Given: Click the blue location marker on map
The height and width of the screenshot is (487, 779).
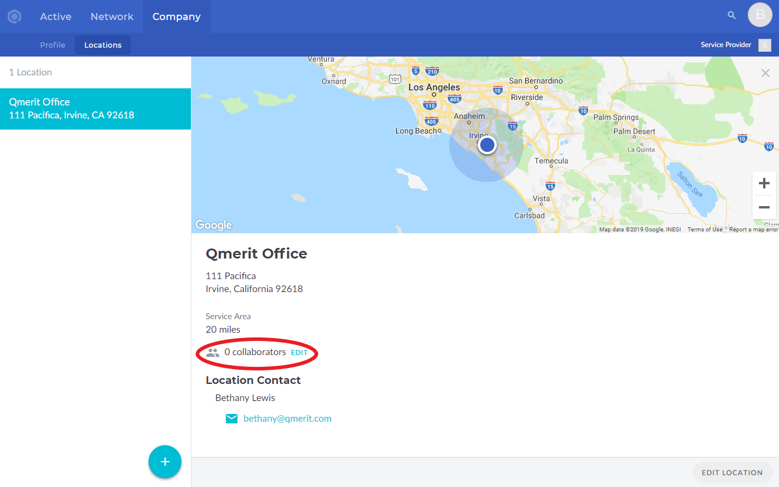Looking at the screenshot, I should (487, 145).
